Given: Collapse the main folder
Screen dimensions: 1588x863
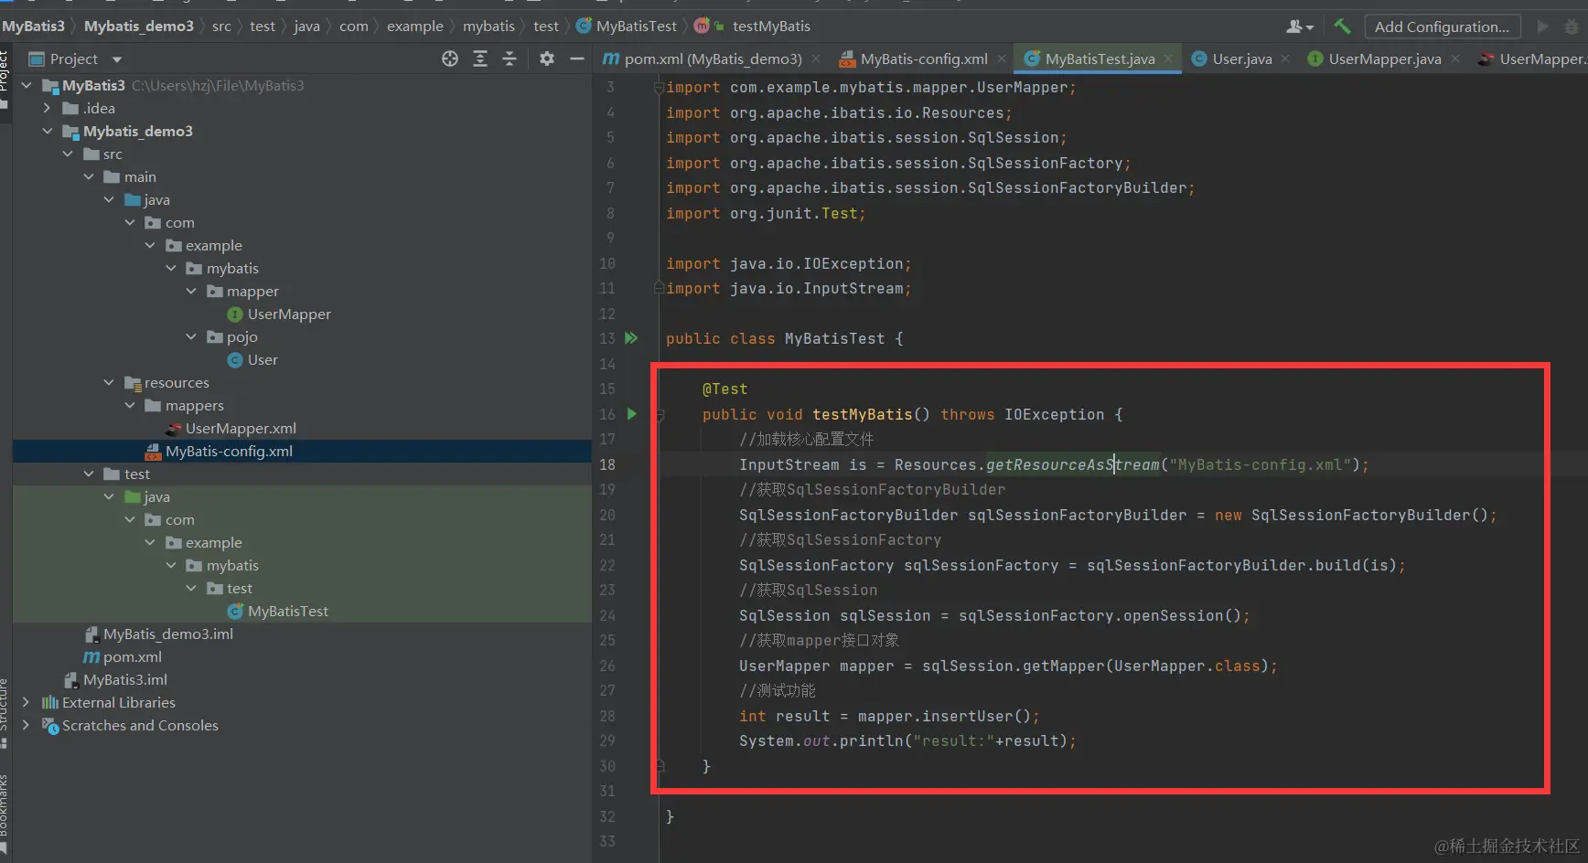Looking at the screenshot, I should 89,176.
